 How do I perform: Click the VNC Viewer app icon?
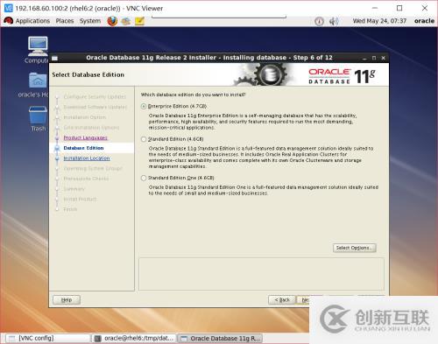[9, 8]
